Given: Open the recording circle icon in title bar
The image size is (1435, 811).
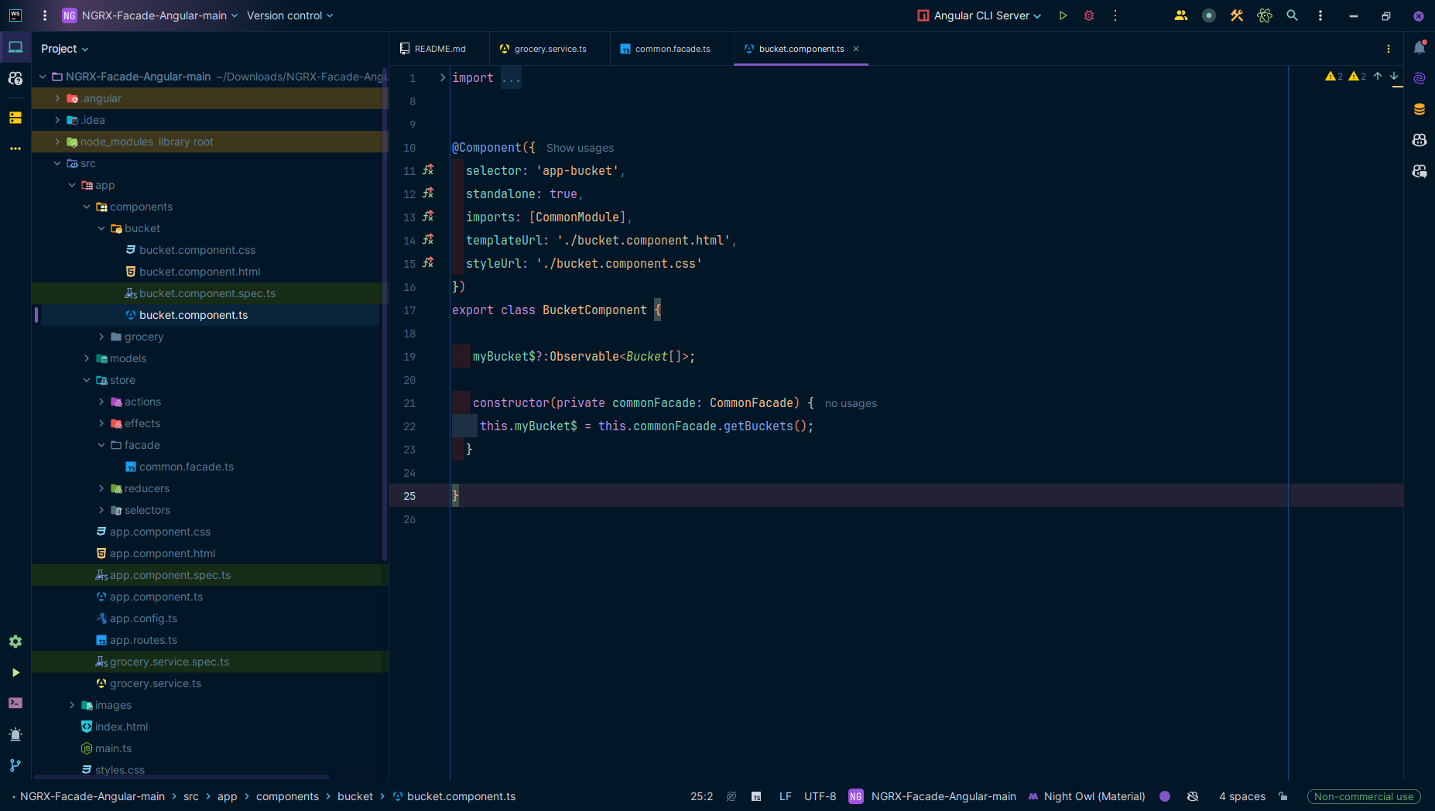Looking at the screenshot, I should click(x=1209, y=15).
